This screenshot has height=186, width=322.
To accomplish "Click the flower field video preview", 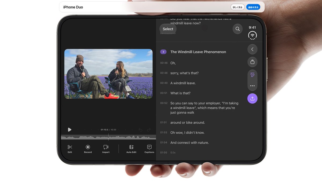I will (x=108, y=74).
